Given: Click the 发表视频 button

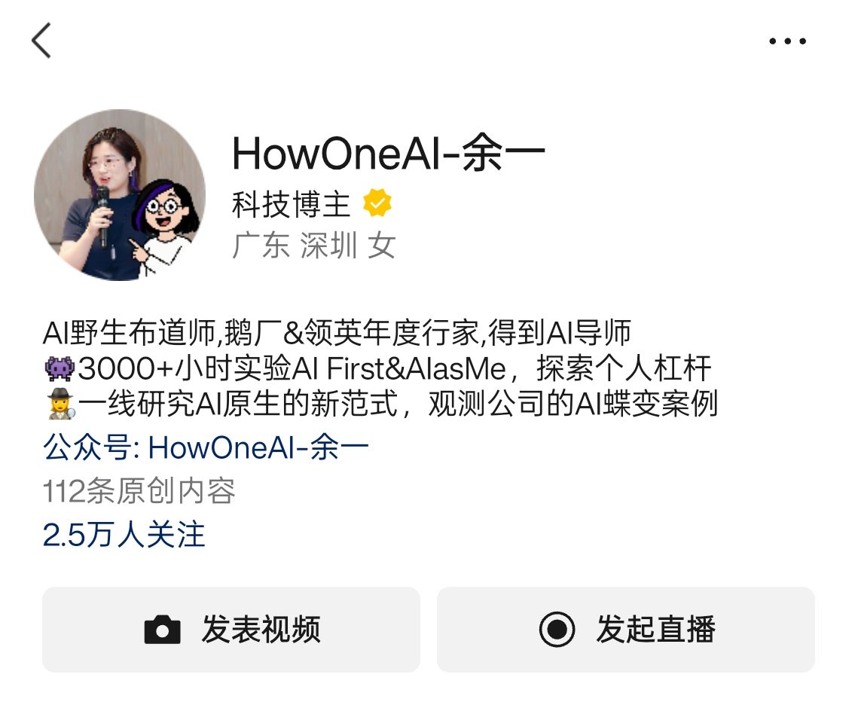Looking at the screenshot, I should tap(231, 630).
